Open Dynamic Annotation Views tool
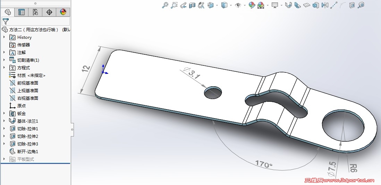Screen dimensions: 381x185 coord(201,5)
